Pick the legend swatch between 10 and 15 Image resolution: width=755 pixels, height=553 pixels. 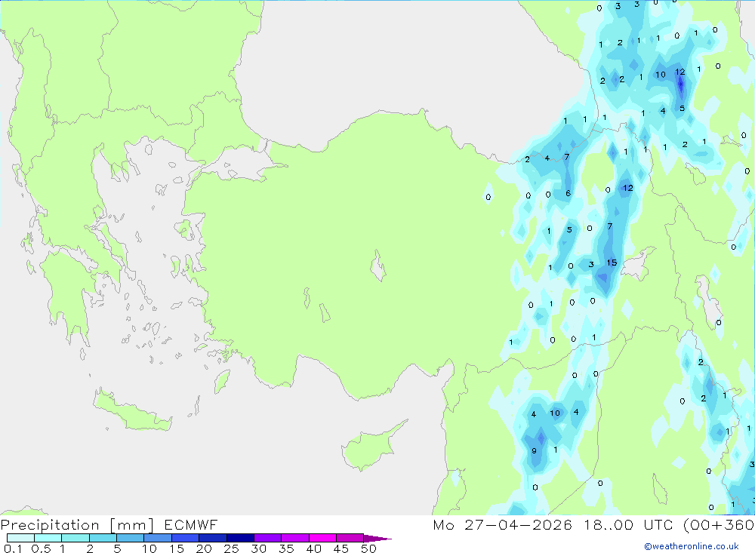[158, 538]
